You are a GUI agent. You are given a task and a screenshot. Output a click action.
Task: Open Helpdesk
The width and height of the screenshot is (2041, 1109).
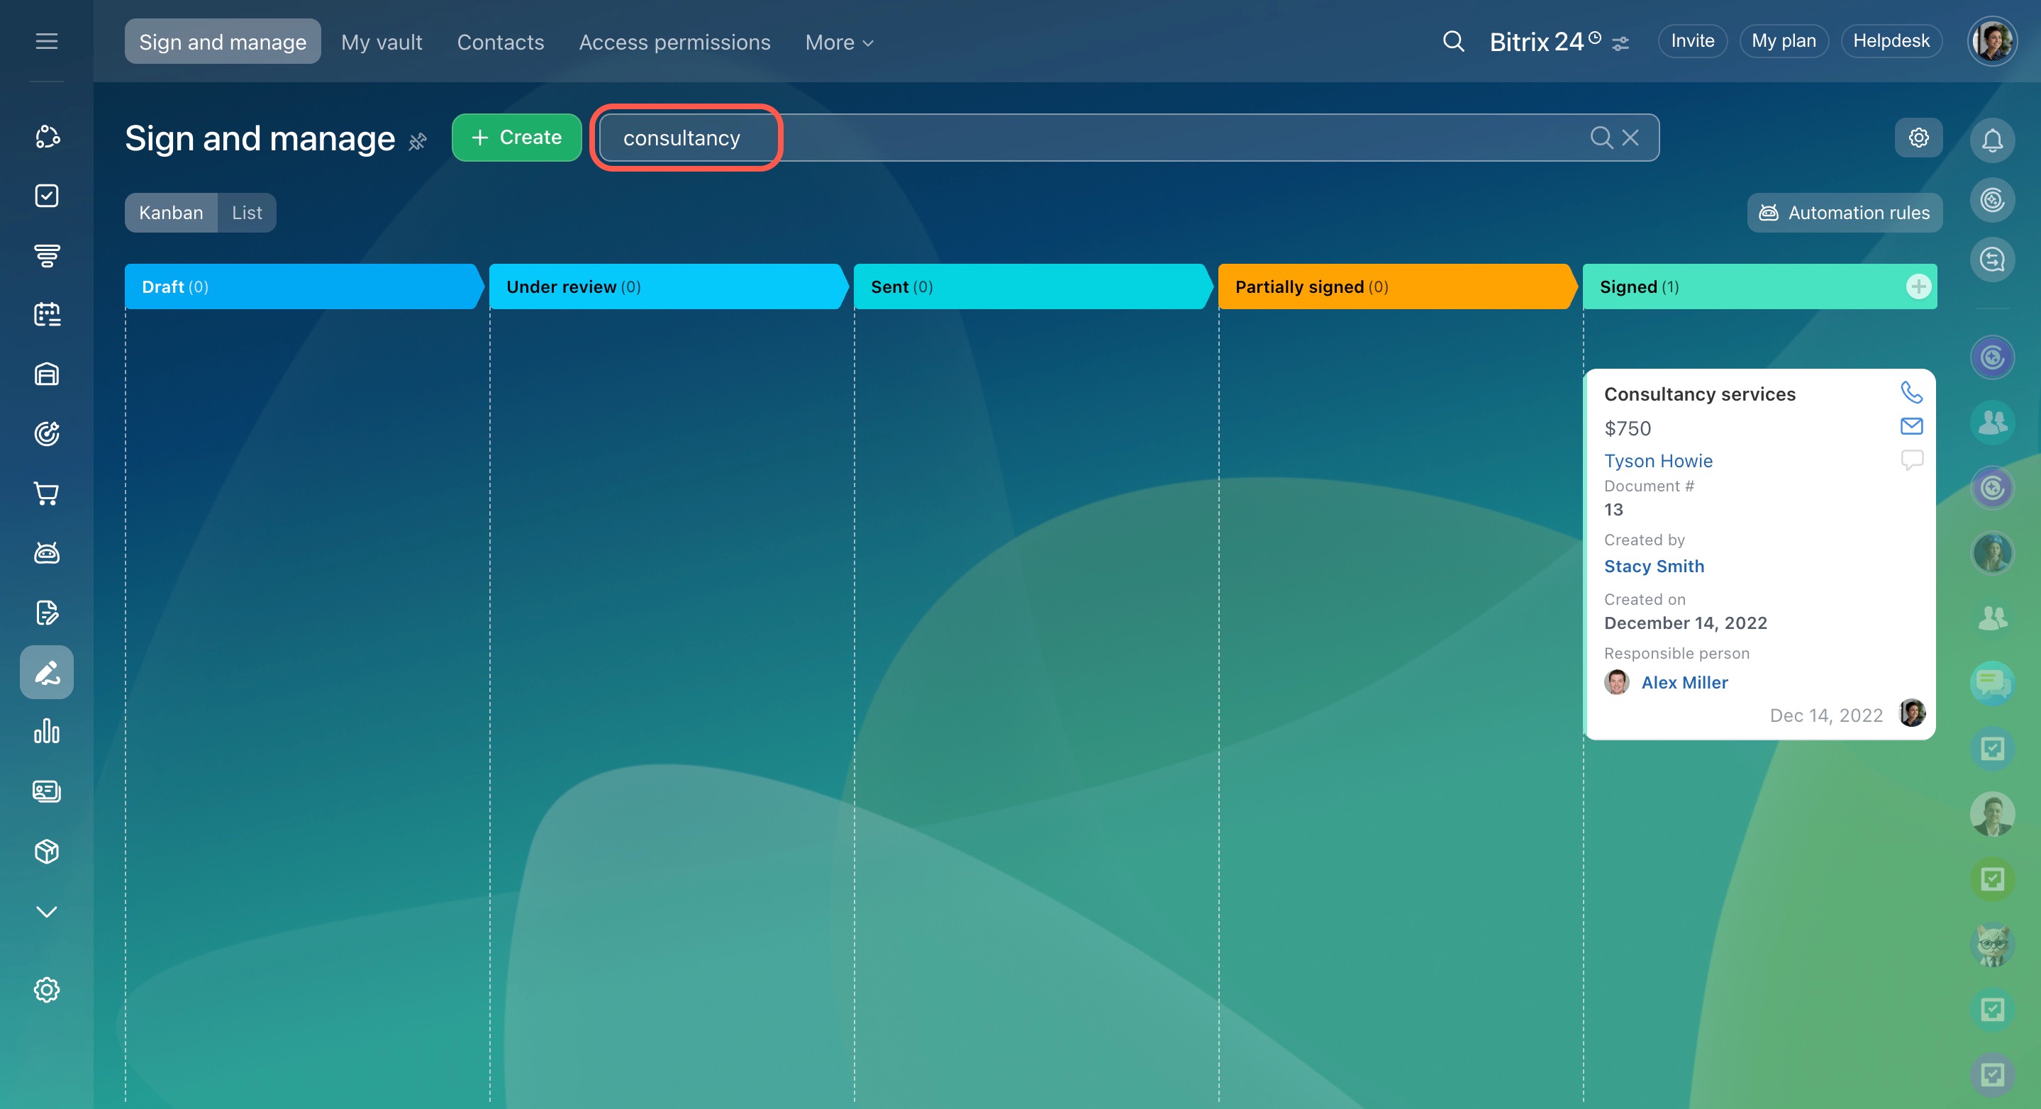[1891, 41]
